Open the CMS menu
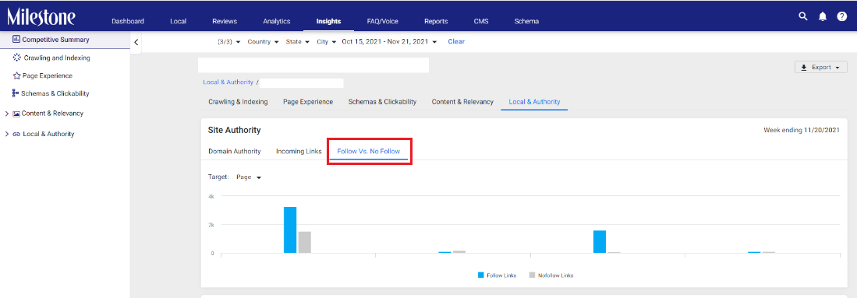 481,21
